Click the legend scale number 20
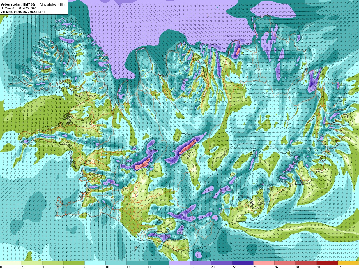359x269 pixels. (213, 267)
